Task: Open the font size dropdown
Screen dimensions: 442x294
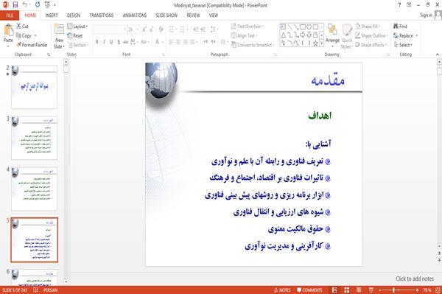Action: coord(137,29)
